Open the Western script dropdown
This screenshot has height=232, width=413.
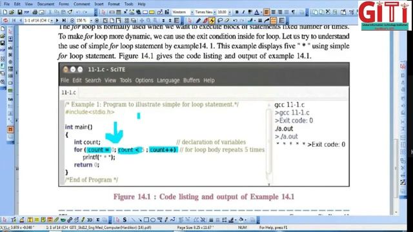[x=192, y=12]
